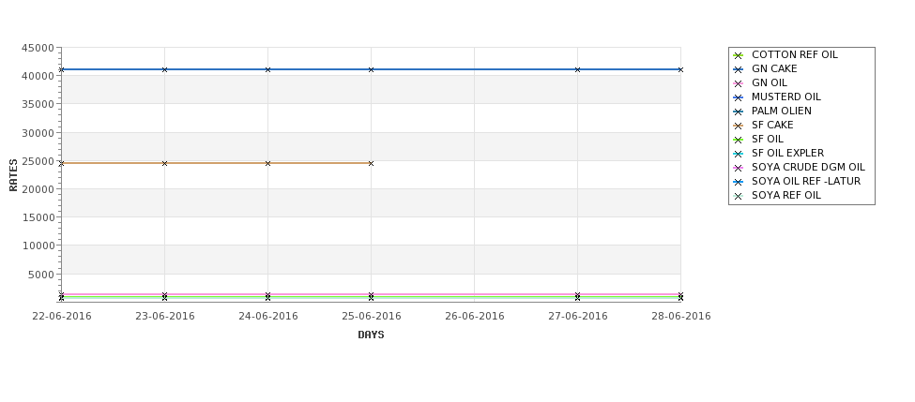Viewport: 915px width, 402px height.
Task: Click the 28-06-2016 blue line end point
Action: click(680, 69)
